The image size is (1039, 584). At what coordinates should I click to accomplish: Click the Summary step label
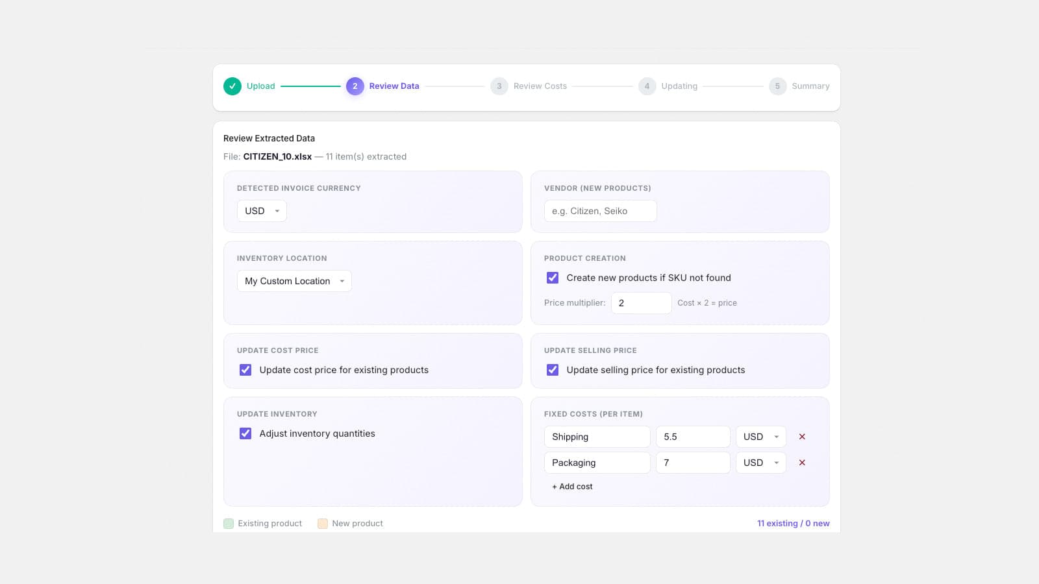point(810,86)
